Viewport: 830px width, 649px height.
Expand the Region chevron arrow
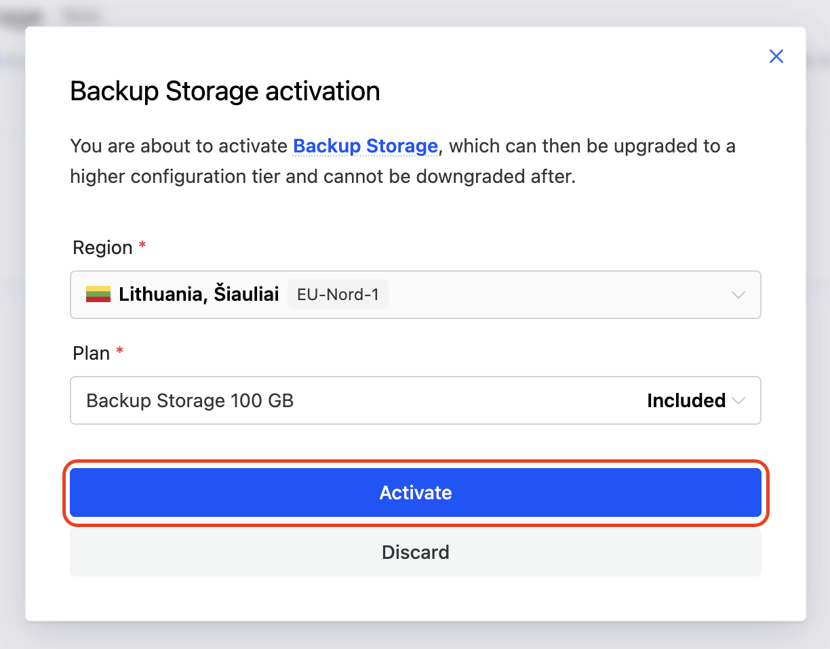(738, 295)
